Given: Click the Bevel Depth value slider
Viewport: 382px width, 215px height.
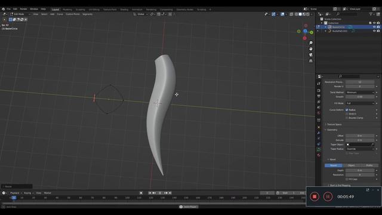Looking at the screenshot, I should 360,170.
